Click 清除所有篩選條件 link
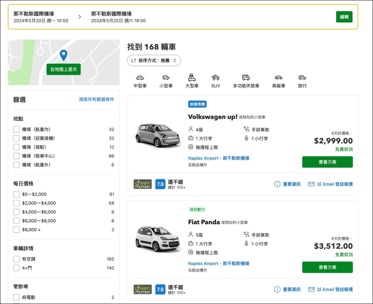This screenshot has width=373, height=304. pos(96,99)
